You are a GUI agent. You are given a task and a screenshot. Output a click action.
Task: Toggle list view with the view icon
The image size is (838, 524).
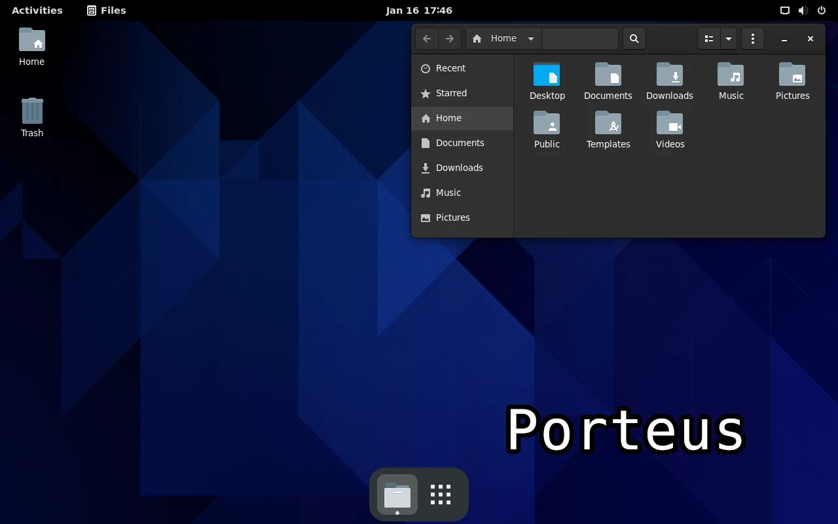click(708, 39)
